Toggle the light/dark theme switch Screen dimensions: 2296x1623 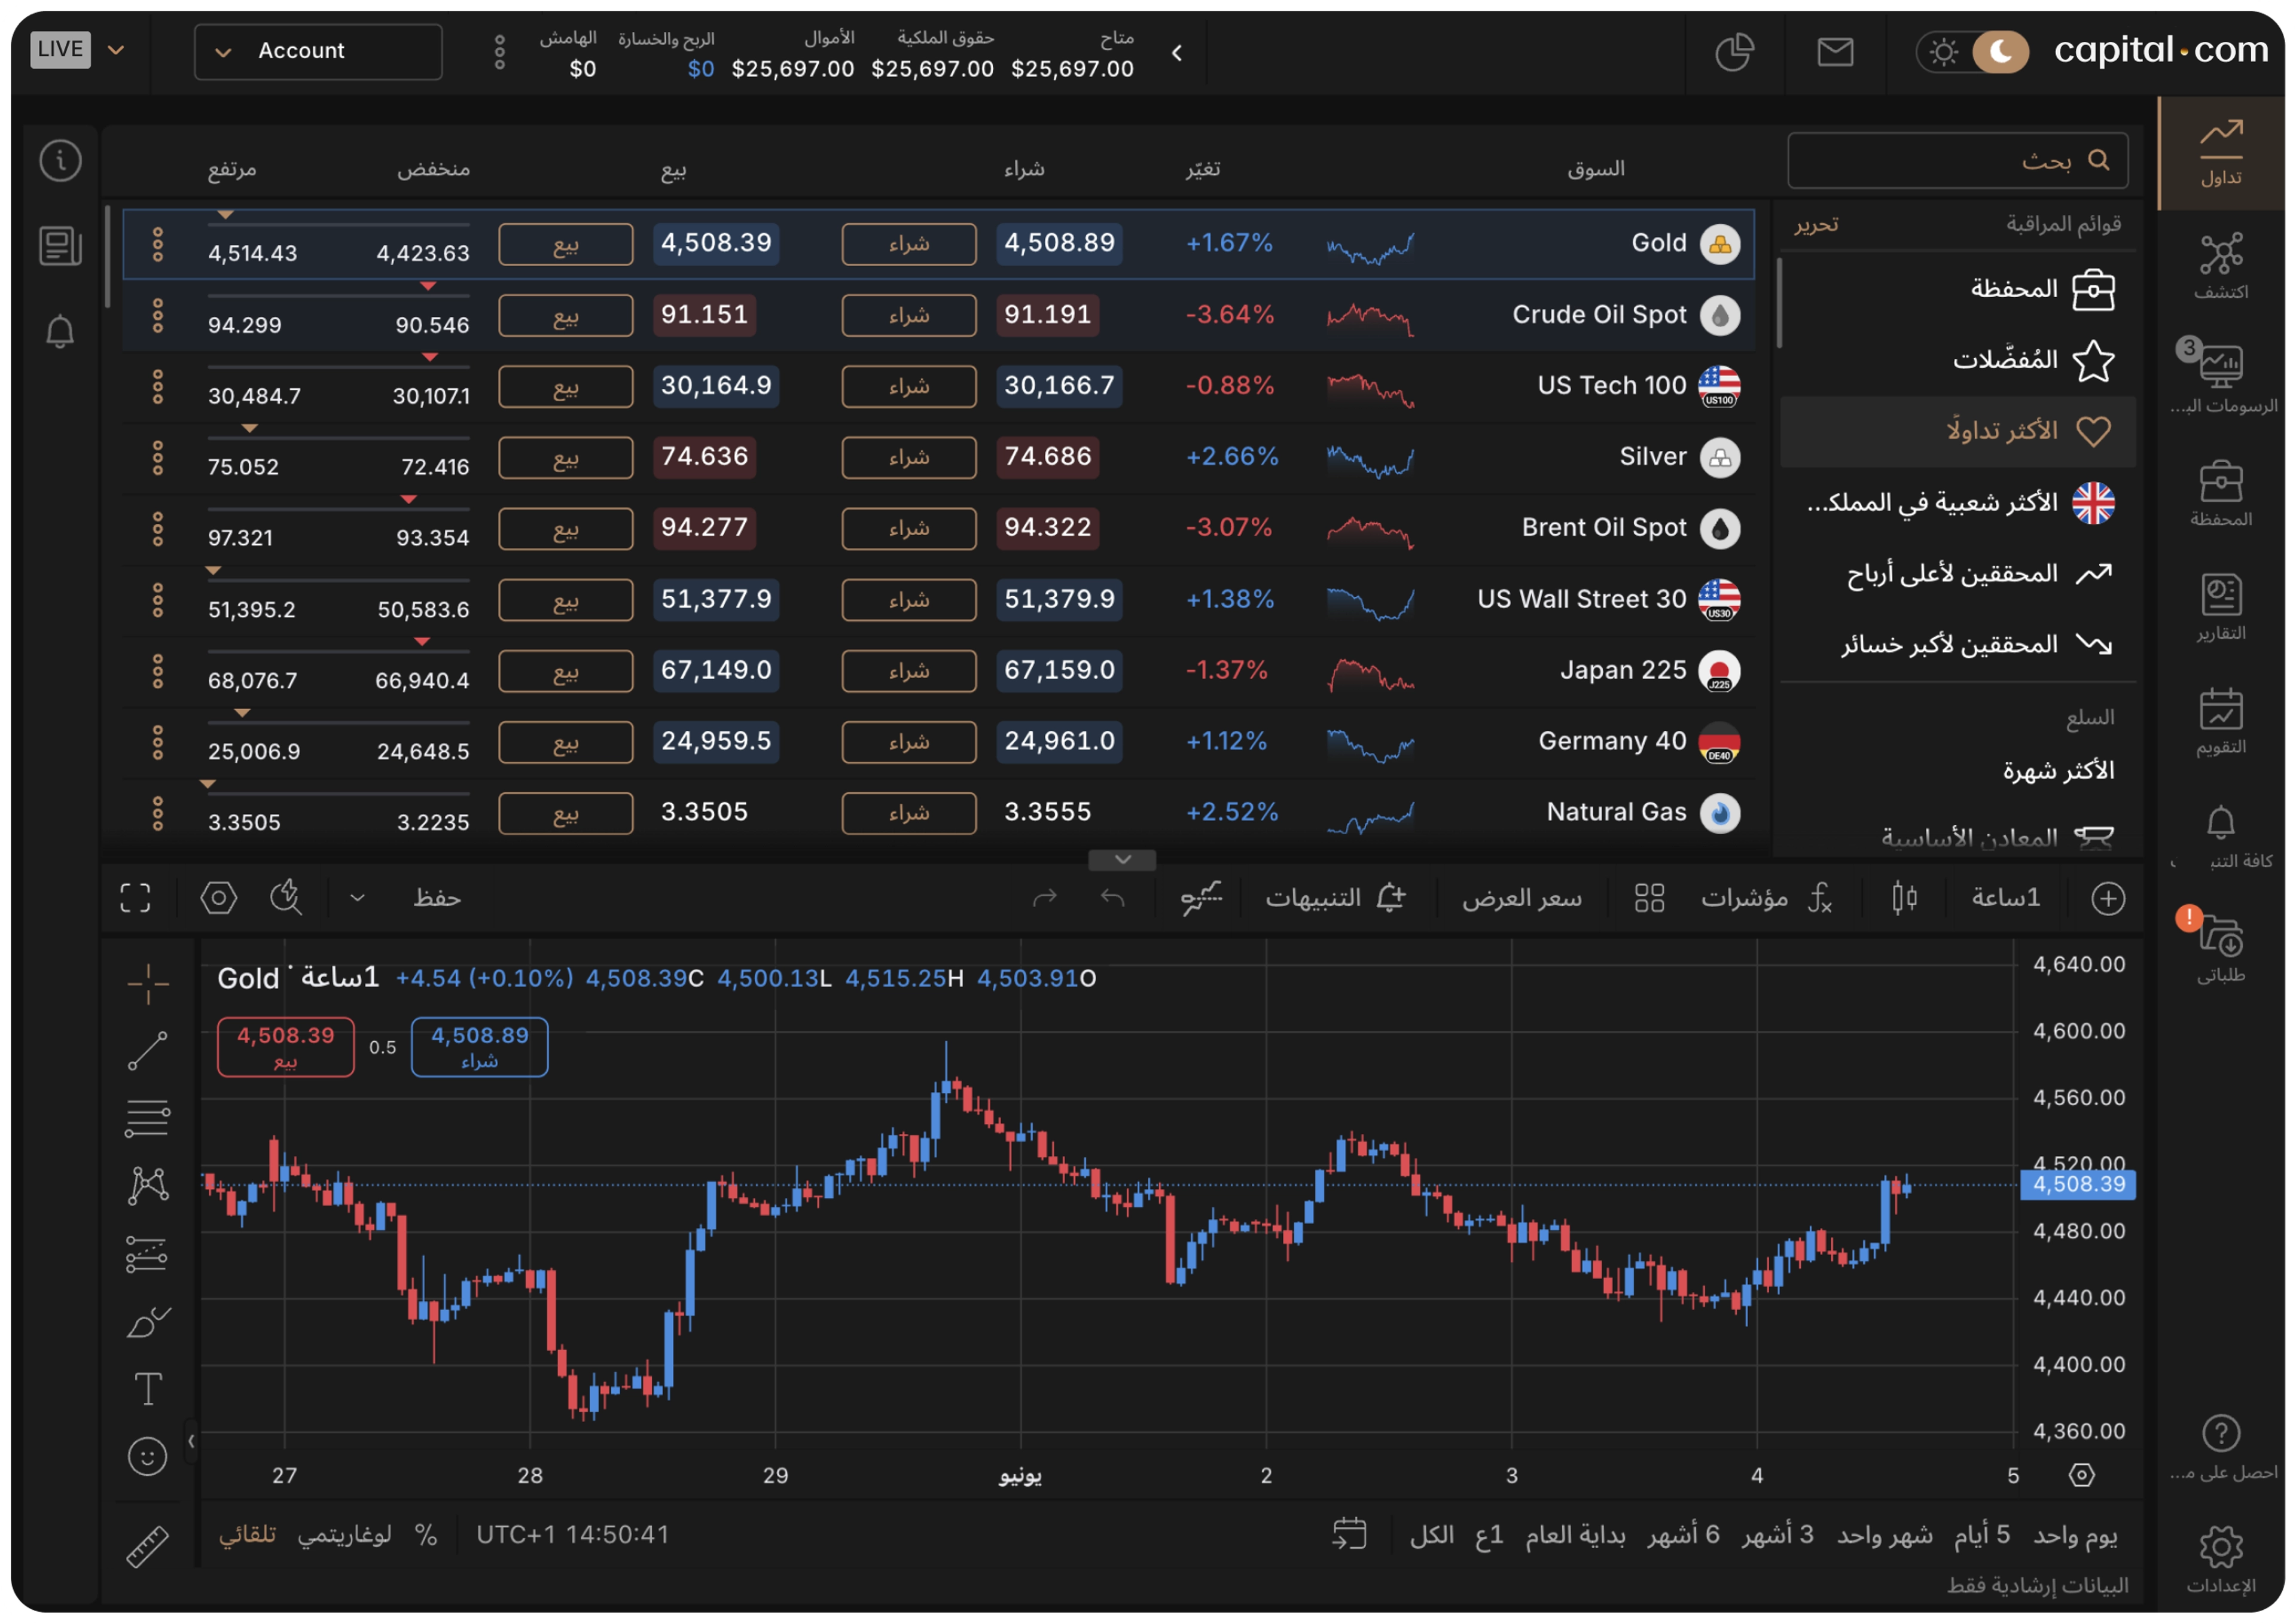(x=1972, y=52)
